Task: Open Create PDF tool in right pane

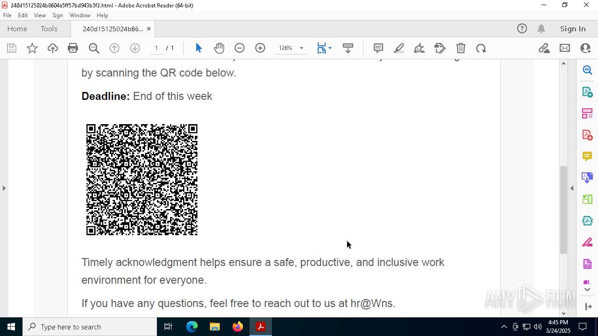Action: point(587,134)
